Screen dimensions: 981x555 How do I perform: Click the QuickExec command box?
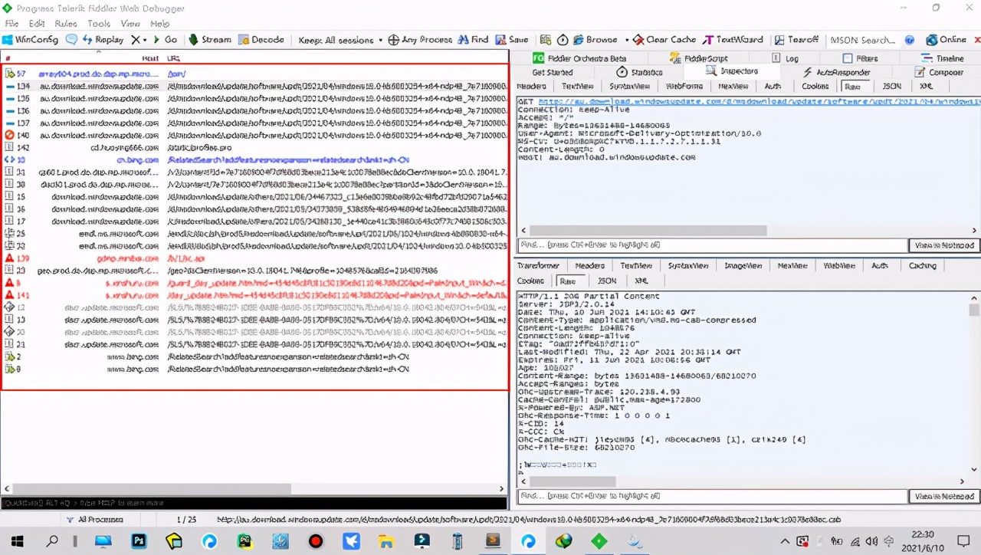(254, 504)
